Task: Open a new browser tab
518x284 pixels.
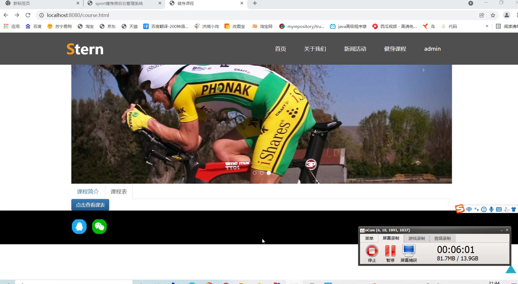Action: pos(255,3)
